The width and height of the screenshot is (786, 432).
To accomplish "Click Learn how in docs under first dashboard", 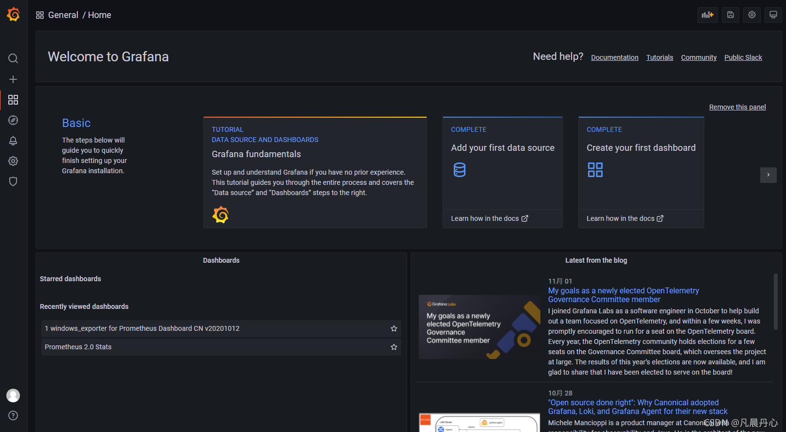I will click(x=625, y=218).
